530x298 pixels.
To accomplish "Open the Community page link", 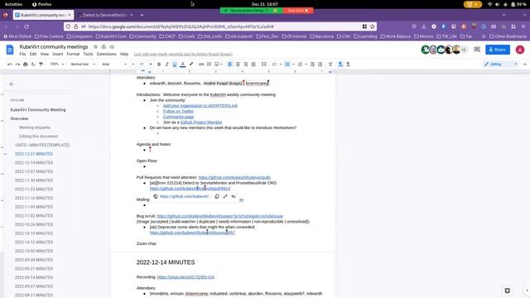I will click(179, 117).
